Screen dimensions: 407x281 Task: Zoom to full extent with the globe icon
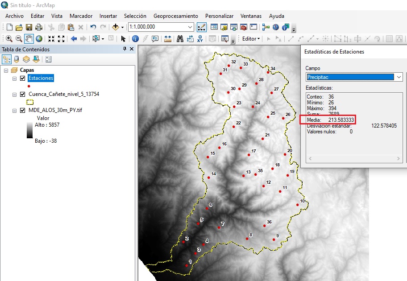[x=39, y=39]
